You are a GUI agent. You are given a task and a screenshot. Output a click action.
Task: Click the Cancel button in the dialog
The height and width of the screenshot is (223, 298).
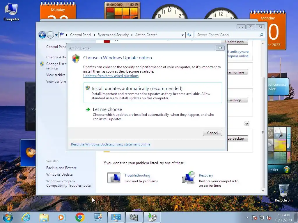pyautogui.click(x=212, y=133)
